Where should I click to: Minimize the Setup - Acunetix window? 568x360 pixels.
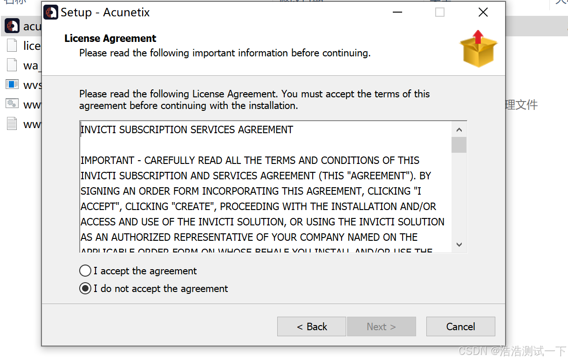397,12
